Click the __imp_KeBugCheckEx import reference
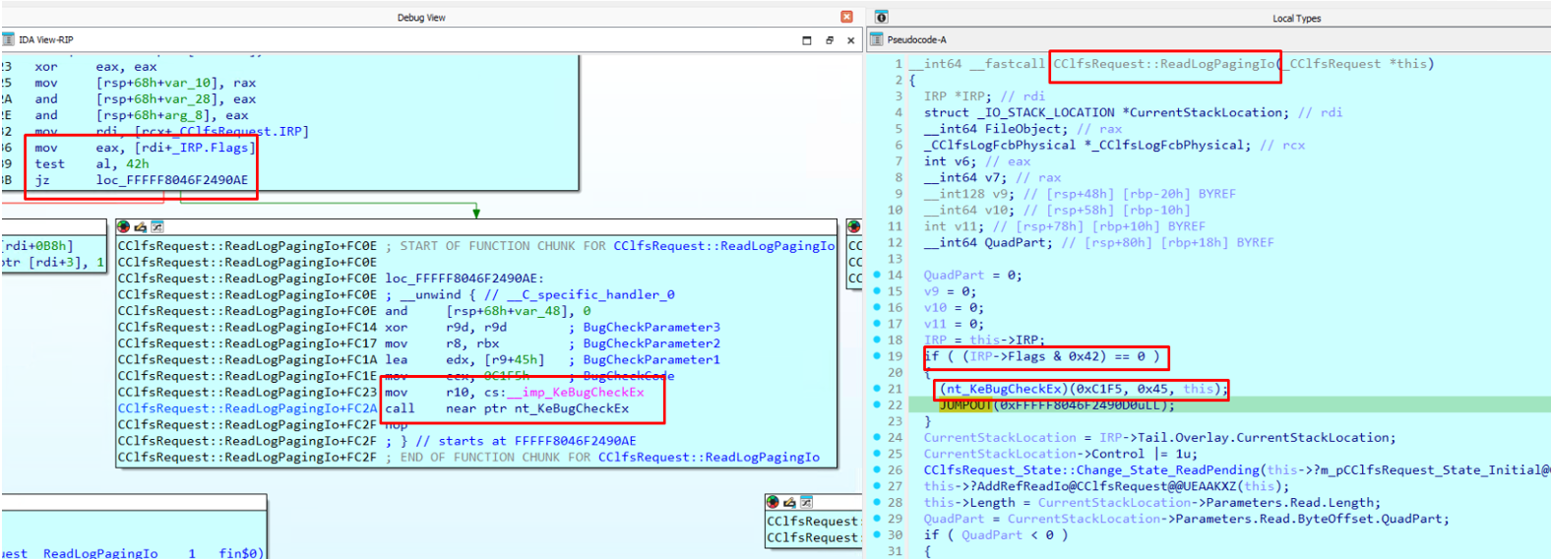Viewport: 1551px width, 559px height. pyautogui.click(x=583, y=392)
